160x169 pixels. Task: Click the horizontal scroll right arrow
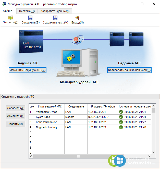click(149, 156)
